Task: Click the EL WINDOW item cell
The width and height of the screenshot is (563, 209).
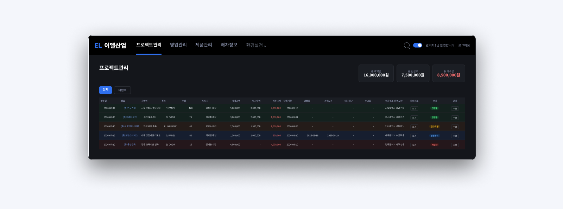Action: coord(170,127)
